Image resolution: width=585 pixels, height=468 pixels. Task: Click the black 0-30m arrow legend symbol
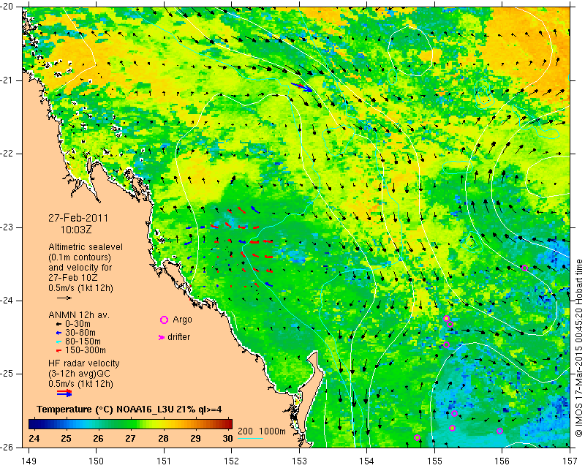tap(58, 325)
